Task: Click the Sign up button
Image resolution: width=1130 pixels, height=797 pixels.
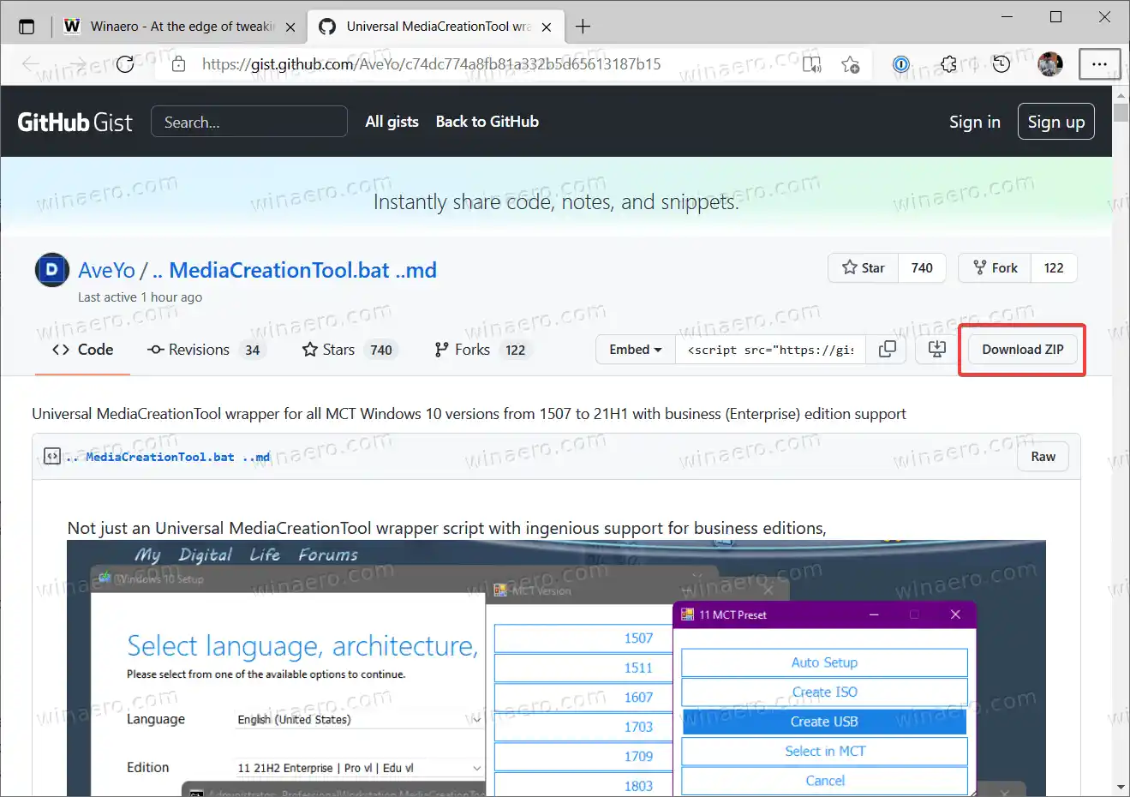Action: tap(1055, 122)
